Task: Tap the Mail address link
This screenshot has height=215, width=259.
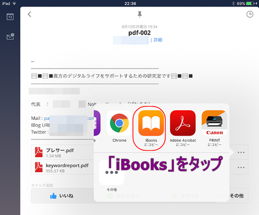Action: click(x=69, y=118)
